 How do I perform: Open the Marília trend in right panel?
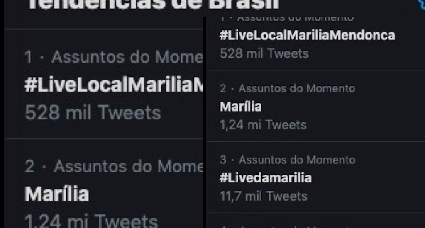pos(241,107)
